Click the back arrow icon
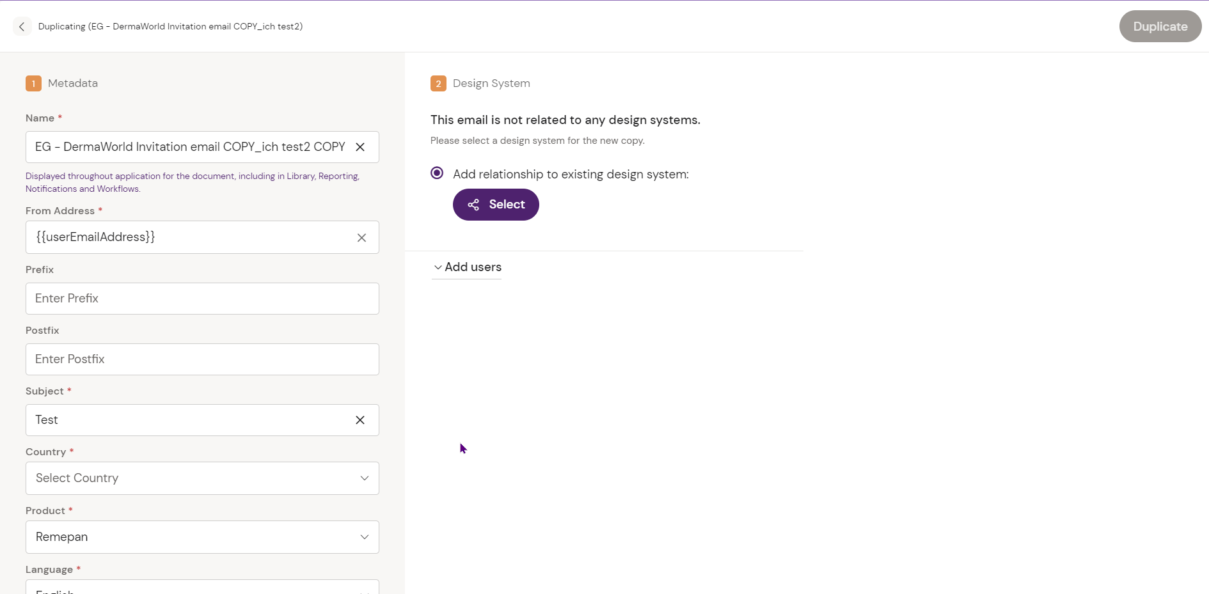The width and height of the screenshot is (1209, 594). tap(22, 26)
